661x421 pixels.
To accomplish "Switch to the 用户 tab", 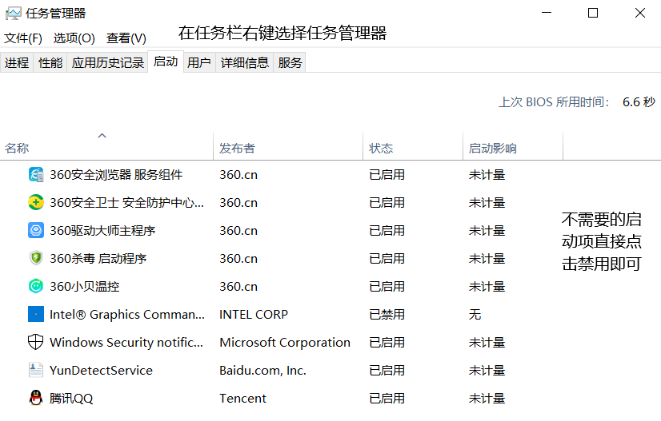I will [199, 63].
